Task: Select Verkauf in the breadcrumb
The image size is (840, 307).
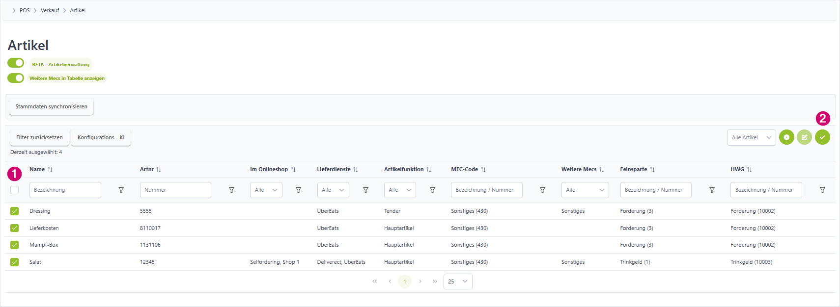Action: 50,10
